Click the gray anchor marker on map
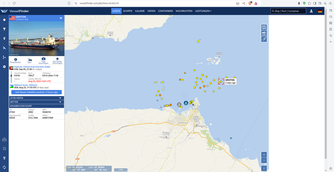Screen dimensions: 334x172 pyautogui.click(x=179, y=104)
